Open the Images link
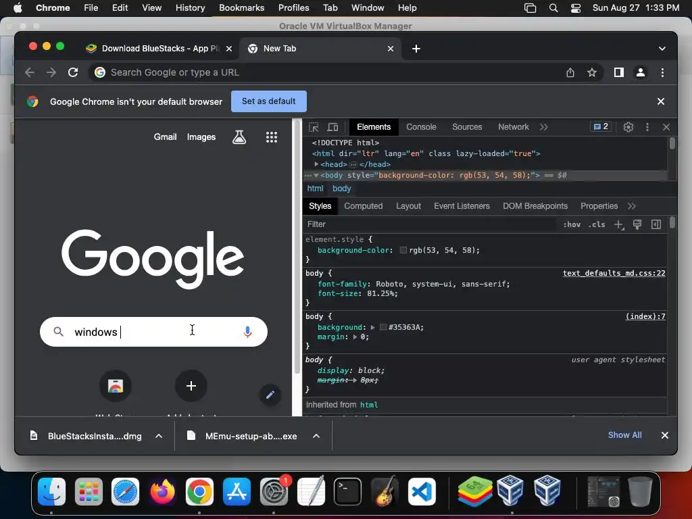 (201, 137)
